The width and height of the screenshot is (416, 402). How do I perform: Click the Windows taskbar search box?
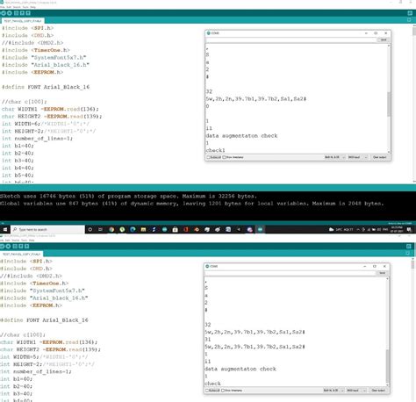coord(47,230)
